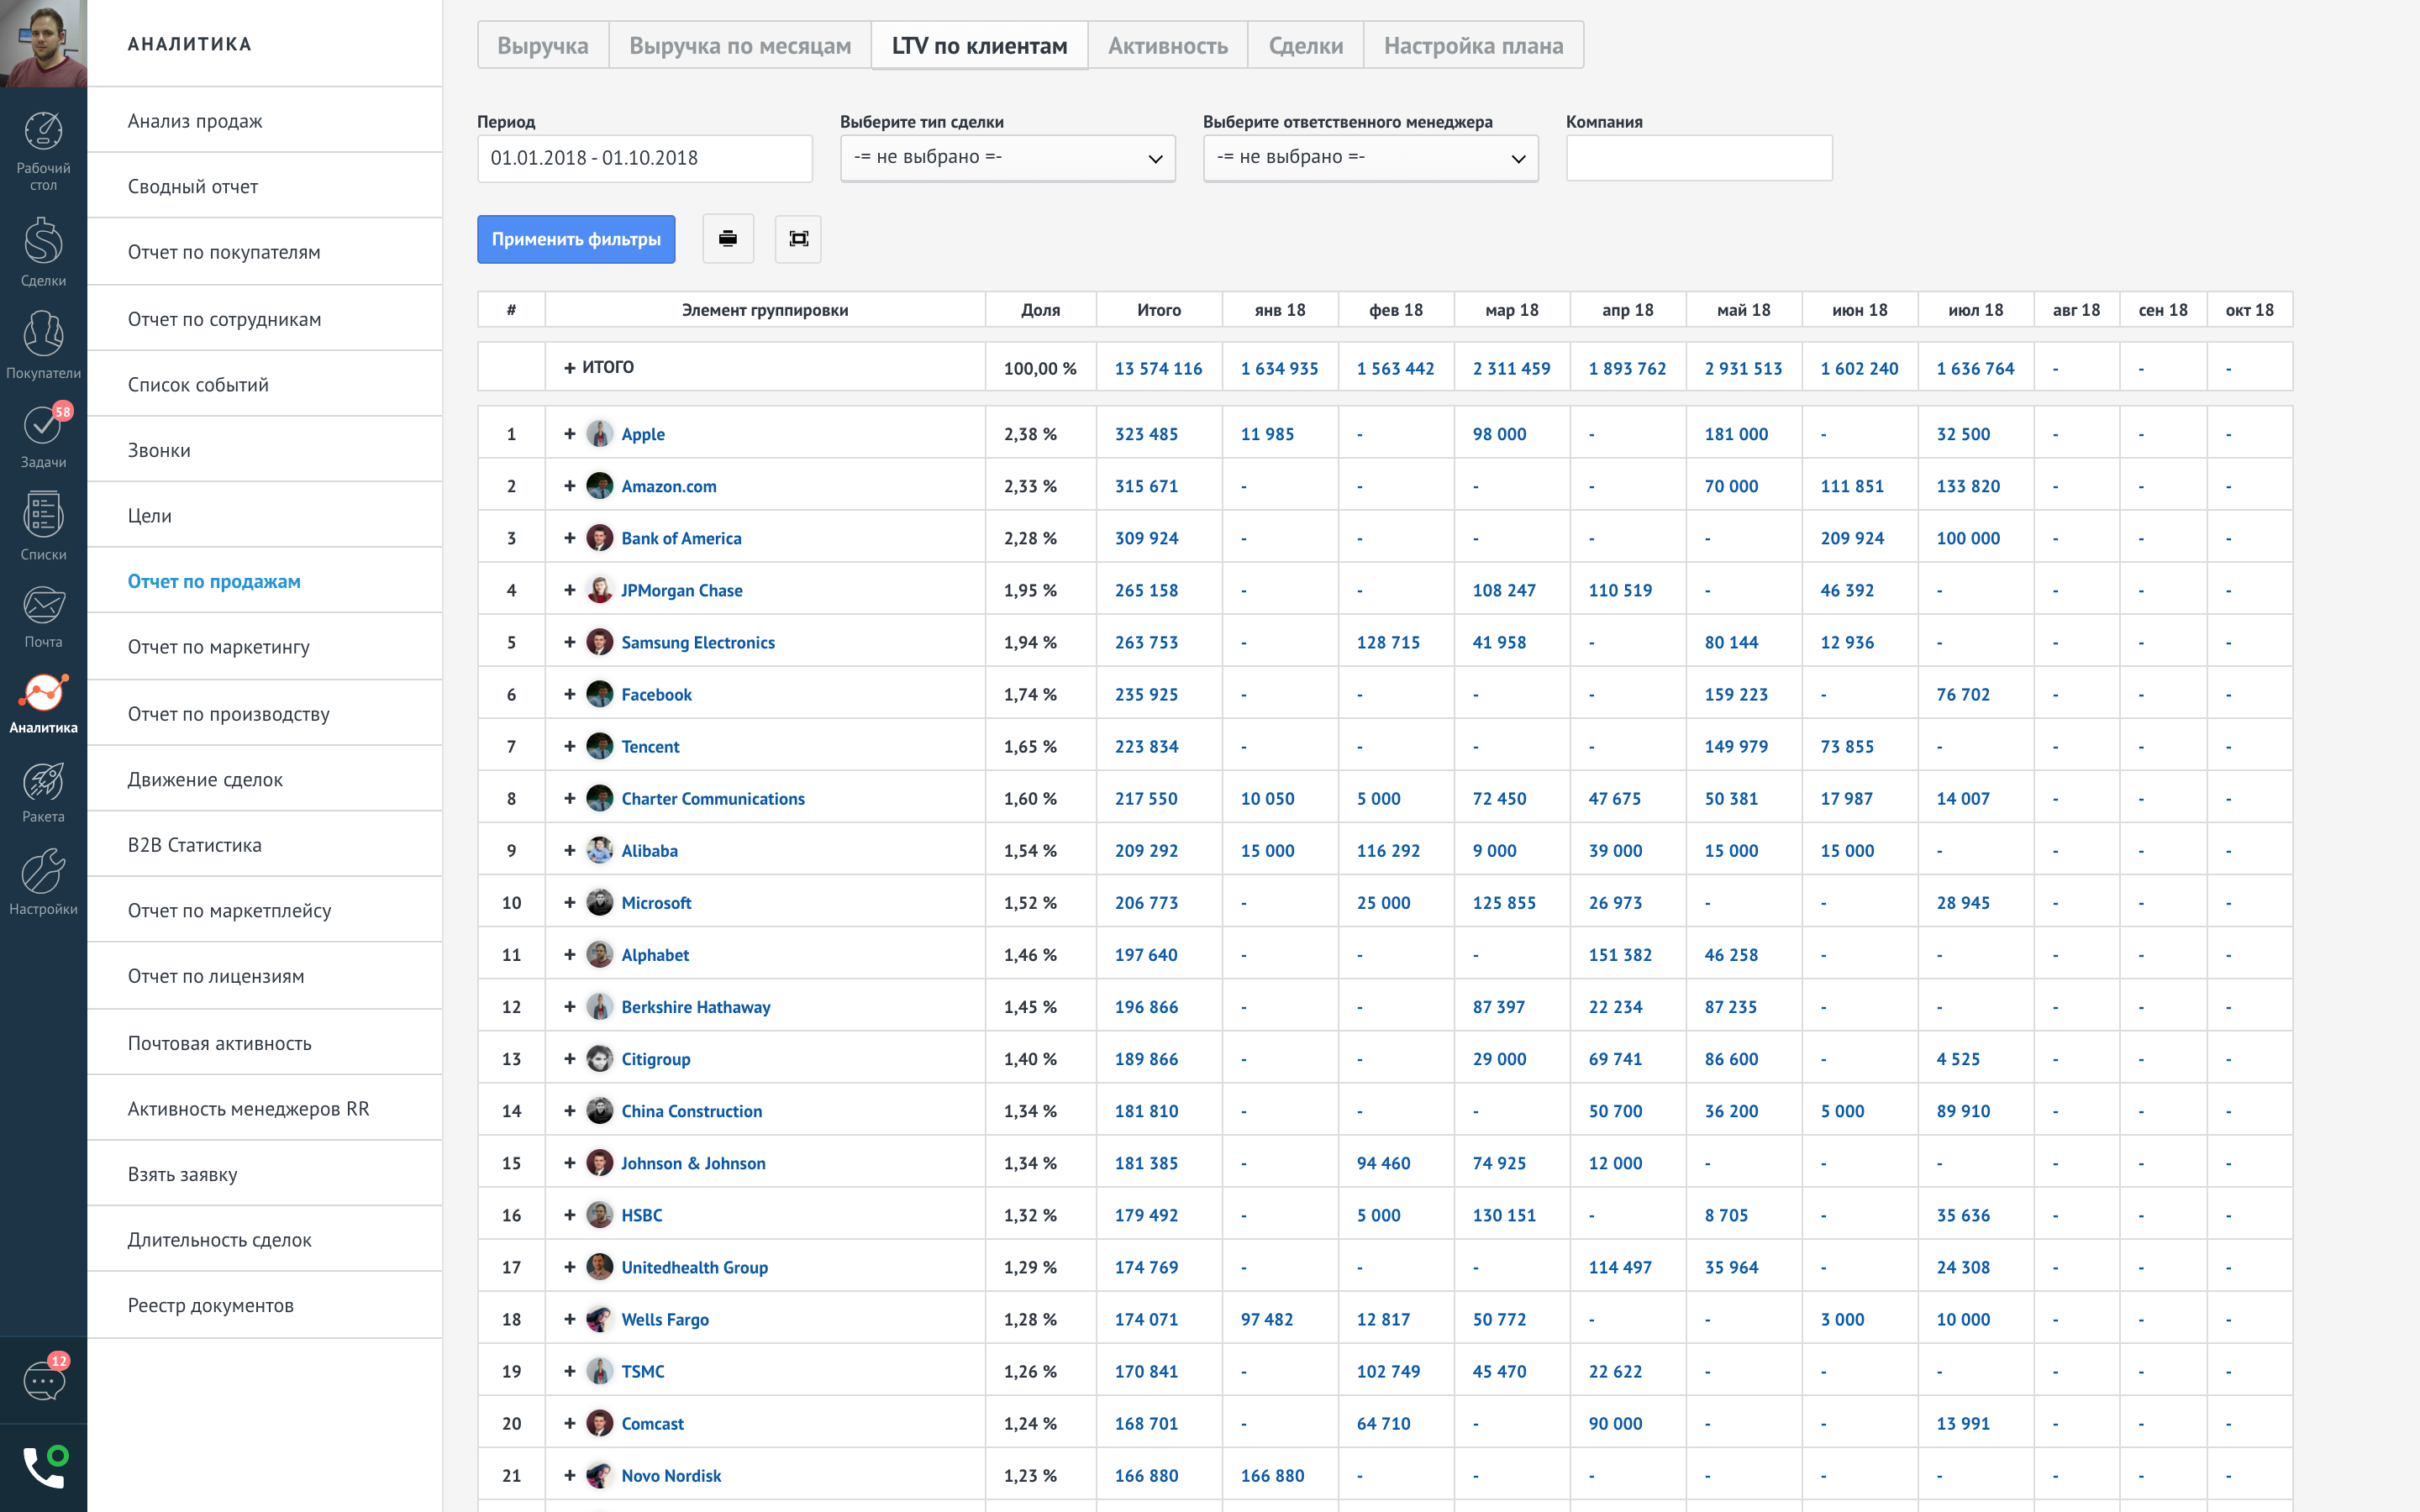The width and height of the screenshot is (2420, 1512).
Task: Open the China Construction company link
Action: (691, 1111)
